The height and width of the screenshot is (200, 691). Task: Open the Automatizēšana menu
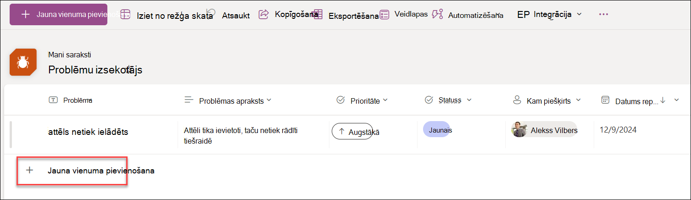tap(468, 15)
